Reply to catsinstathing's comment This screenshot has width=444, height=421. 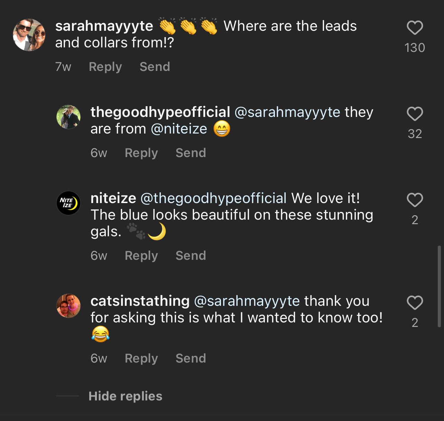pos(141,358)
